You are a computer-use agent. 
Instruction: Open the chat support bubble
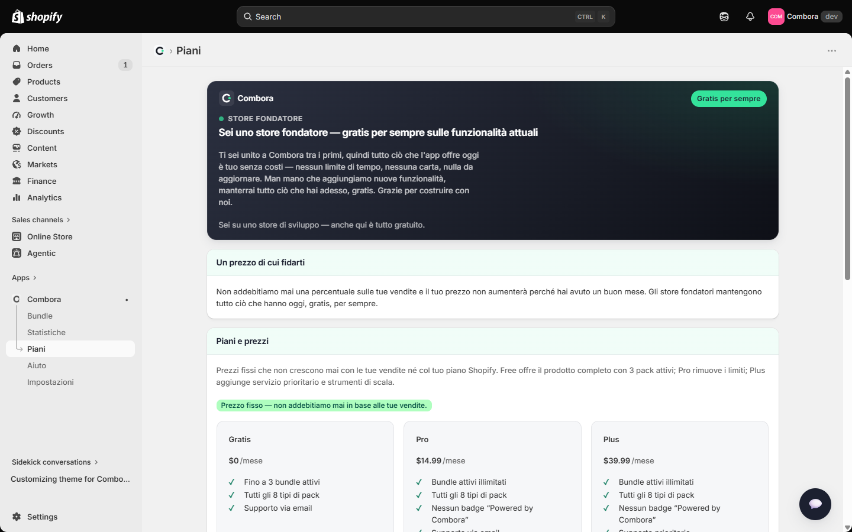coord(815,504)
